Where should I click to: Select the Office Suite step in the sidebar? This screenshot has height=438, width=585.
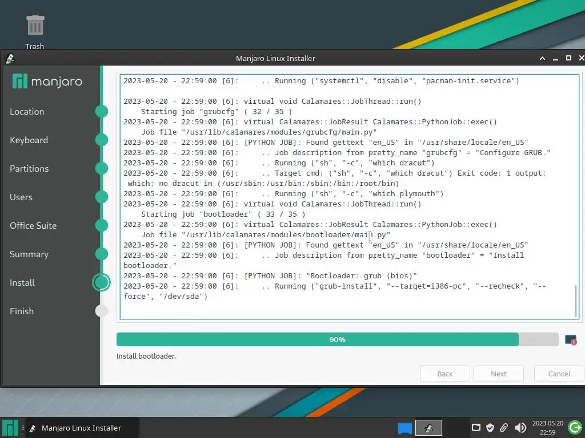33,226
